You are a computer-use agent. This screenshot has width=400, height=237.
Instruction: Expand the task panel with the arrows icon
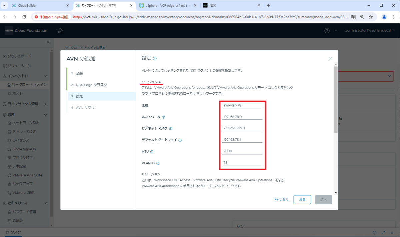[384, 233]
